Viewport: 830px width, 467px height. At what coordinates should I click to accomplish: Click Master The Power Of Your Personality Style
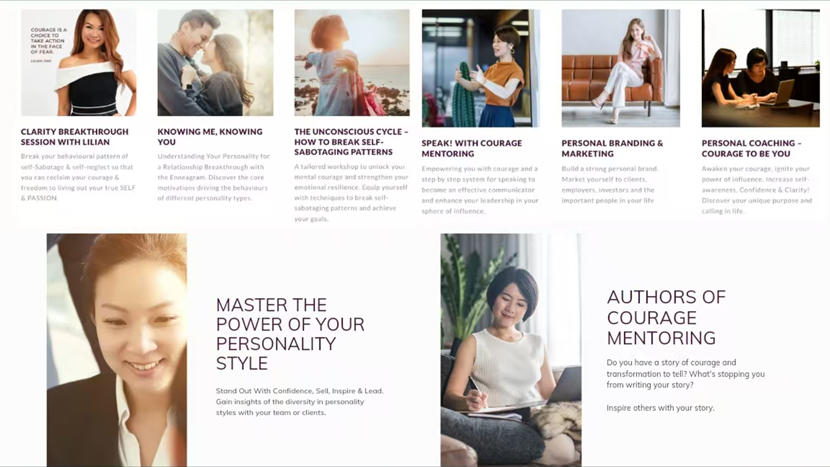click(x=290, y=334)
